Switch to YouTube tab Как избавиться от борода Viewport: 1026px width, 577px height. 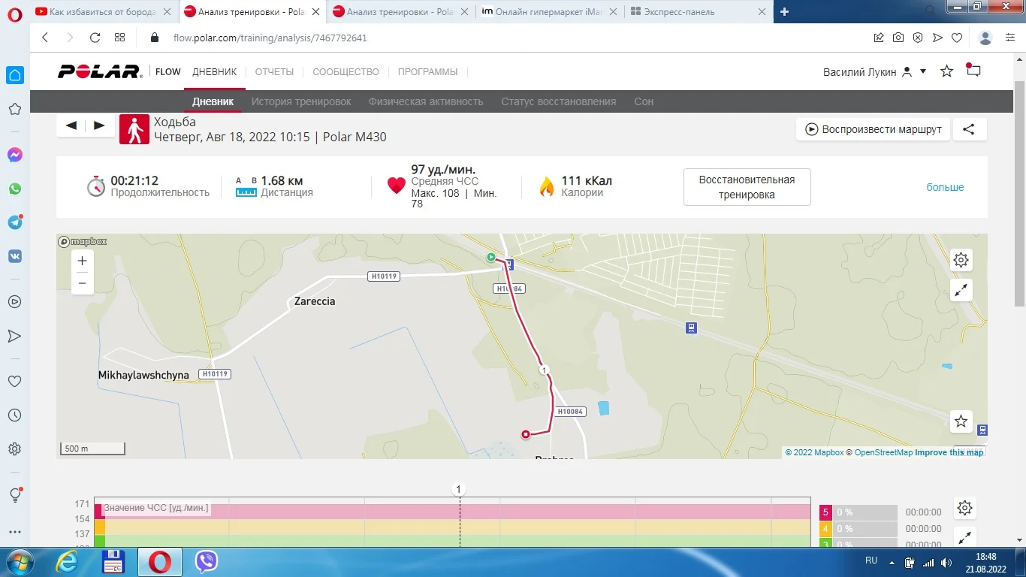point(104,11)
